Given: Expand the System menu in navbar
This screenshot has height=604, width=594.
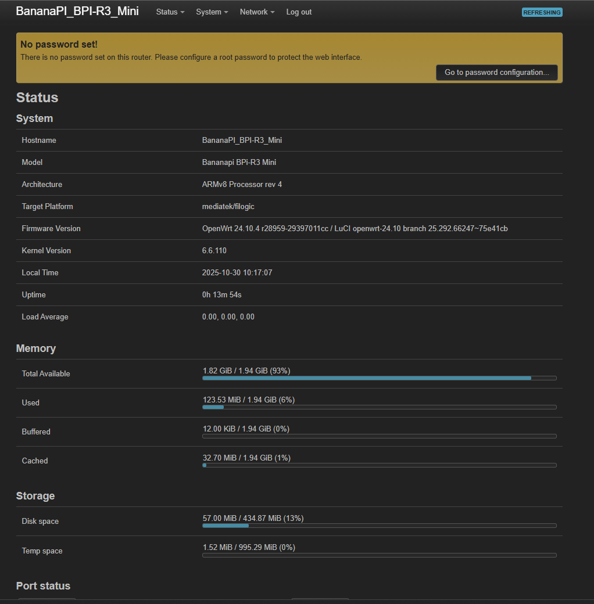Looking at the screenshot, I should coord(212,12).
